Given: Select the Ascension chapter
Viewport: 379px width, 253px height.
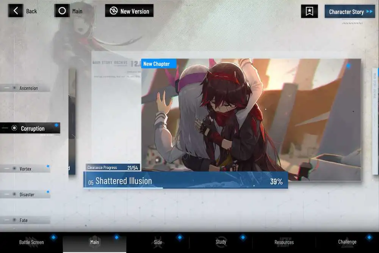Looking at the screenshot, I should tap(25, 88).
